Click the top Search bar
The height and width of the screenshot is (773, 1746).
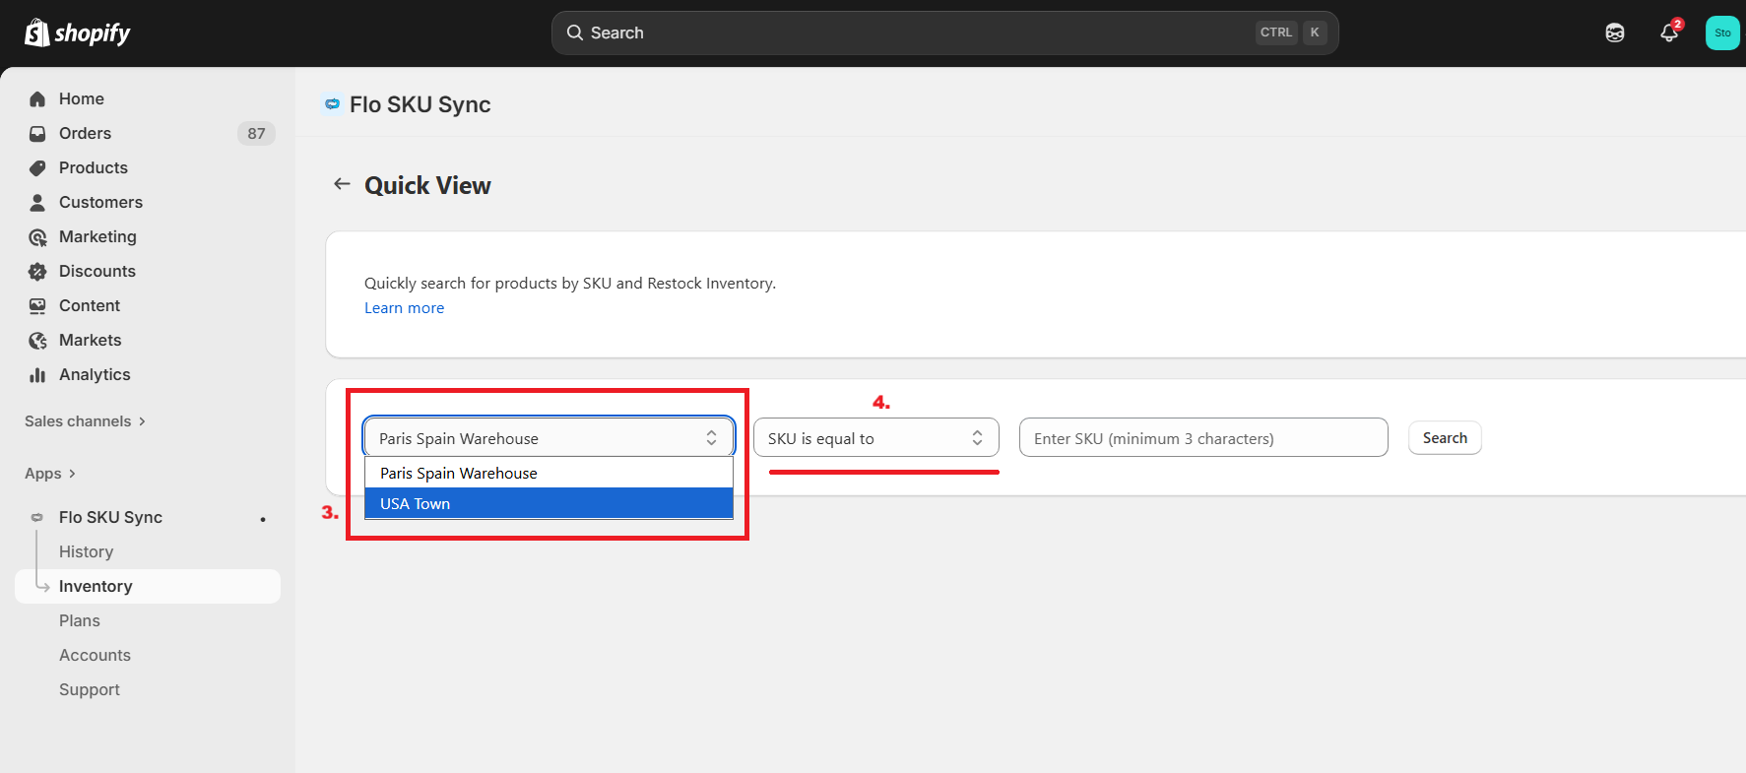tap(944, 32)
